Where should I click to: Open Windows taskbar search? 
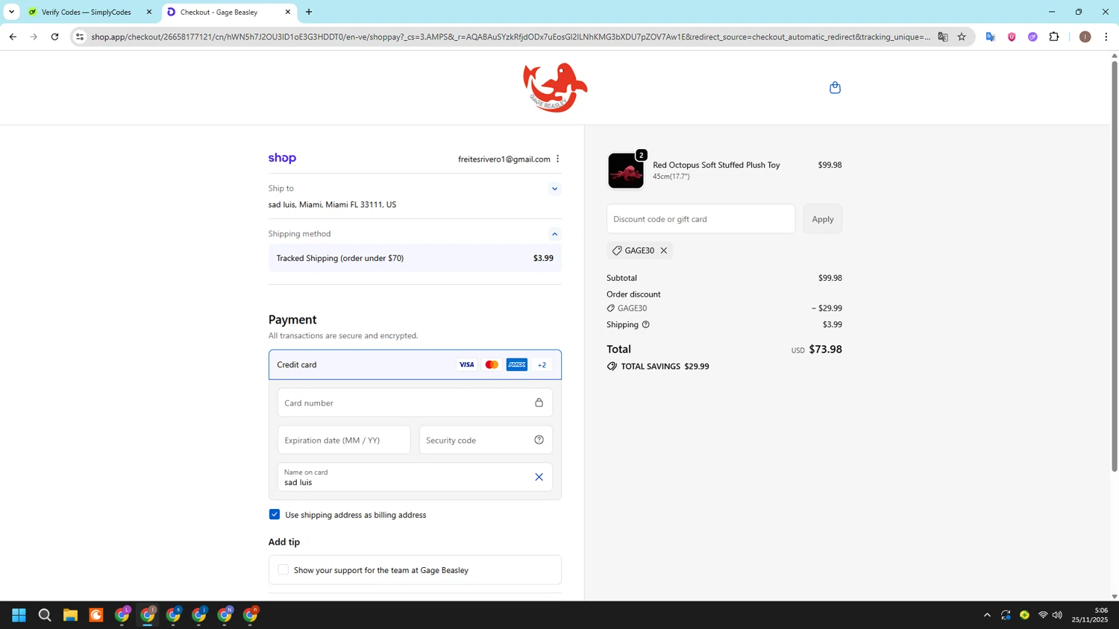click(x=45, y=615)
